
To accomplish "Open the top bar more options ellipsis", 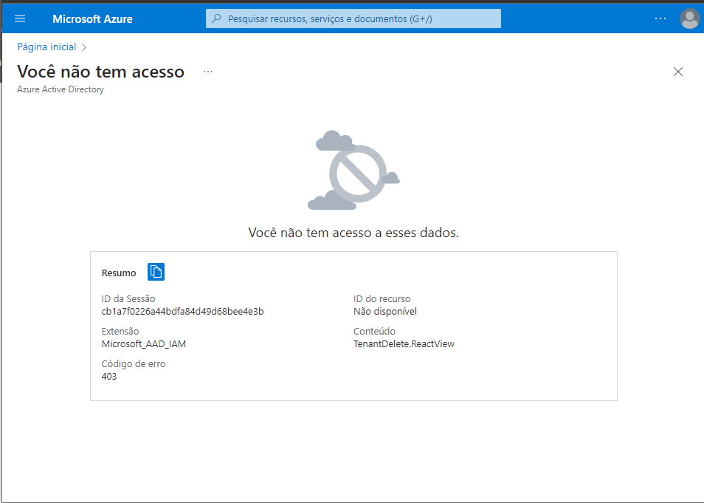I will point(660,18).
